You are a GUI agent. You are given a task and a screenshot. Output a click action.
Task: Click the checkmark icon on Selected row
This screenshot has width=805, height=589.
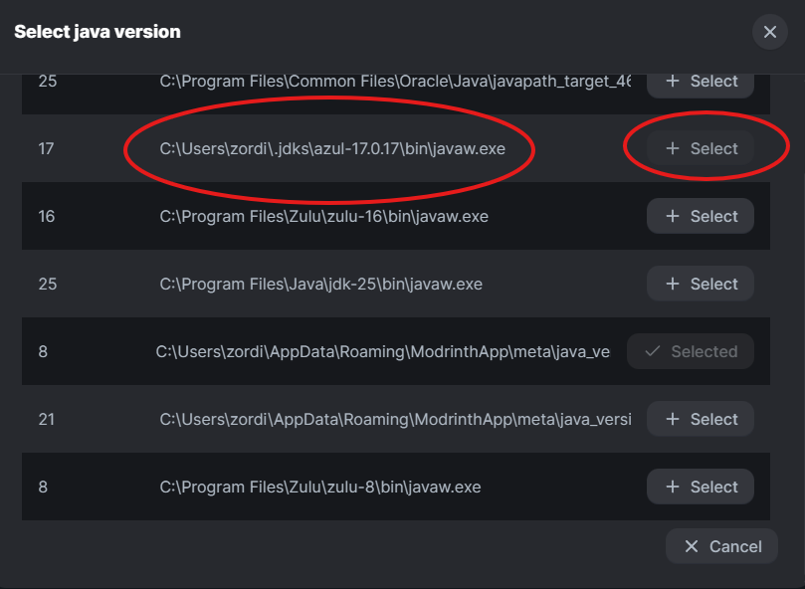click(x=653, y=352)
